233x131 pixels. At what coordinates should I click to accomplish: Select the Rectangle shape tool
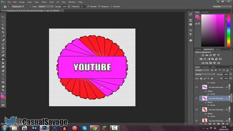(3, 83)
